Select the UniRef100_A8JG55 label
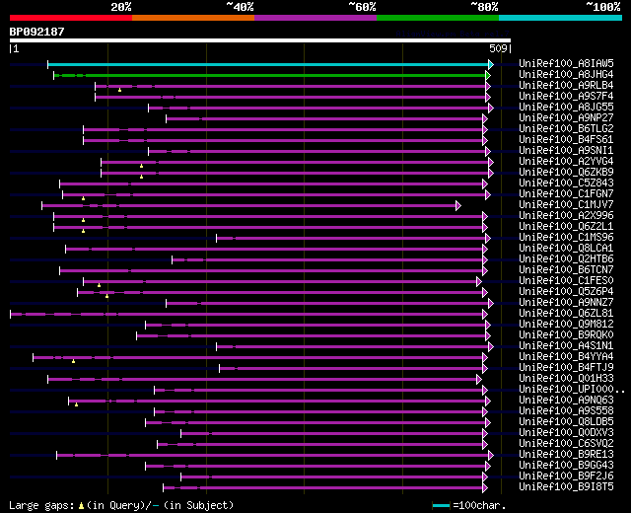Screen dimensions: 631x513 [x=566, y=107]
